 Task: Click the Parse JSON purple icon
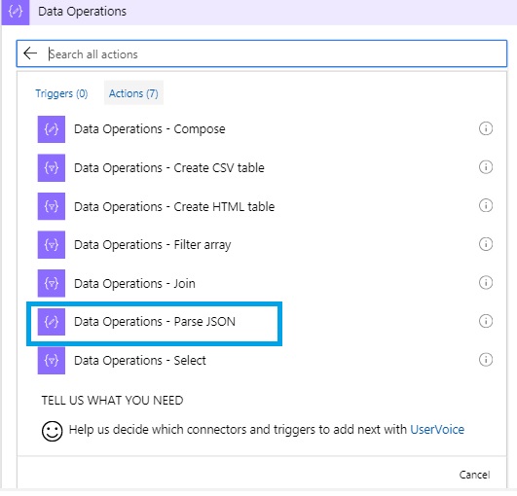click(x=51, y=322)
